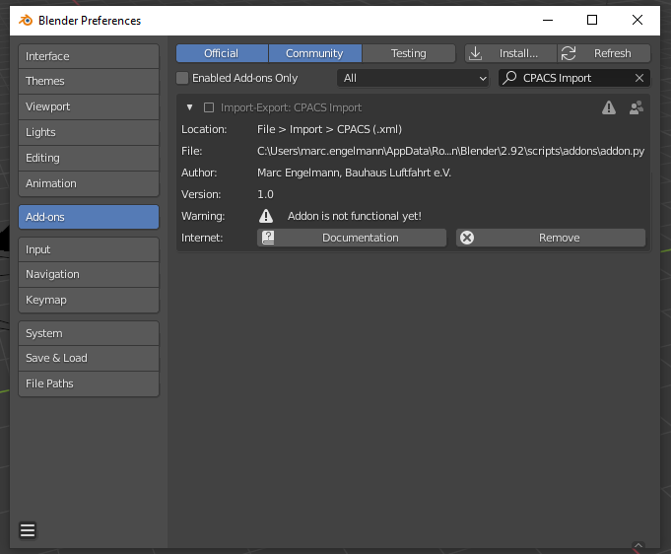
Task: Clear the CPACS Import search text
Action: [x=639, y=78]
